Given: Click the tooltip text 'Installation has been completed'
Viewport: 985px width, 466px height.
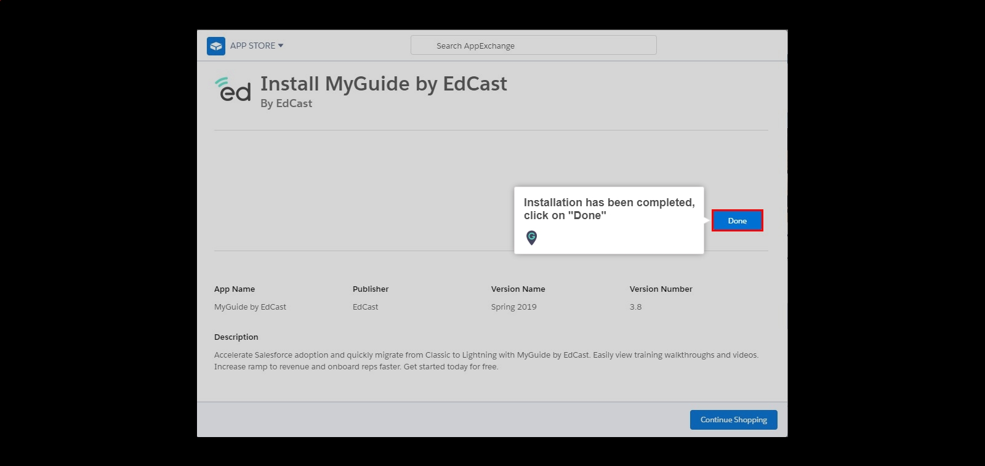Looking at the screenshot, I should [609, 203].
